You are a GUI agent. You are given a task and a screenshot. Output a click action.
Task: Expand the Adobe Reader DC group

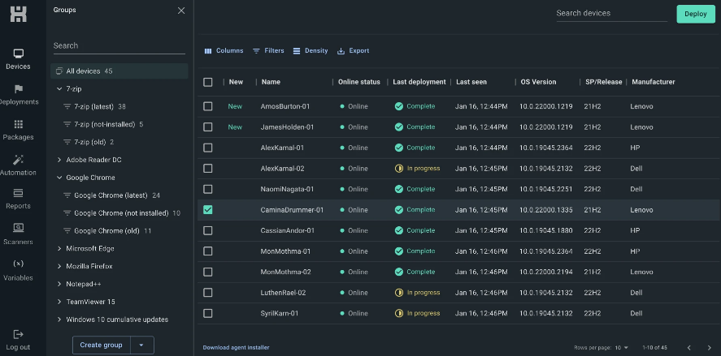(59, 160)
